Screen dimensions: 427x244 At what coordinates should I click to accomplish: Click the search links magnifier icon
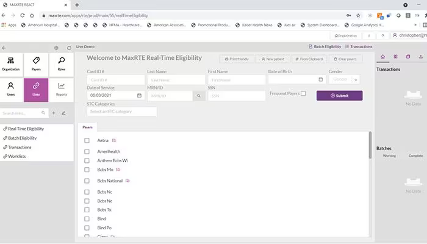(43, 113)
